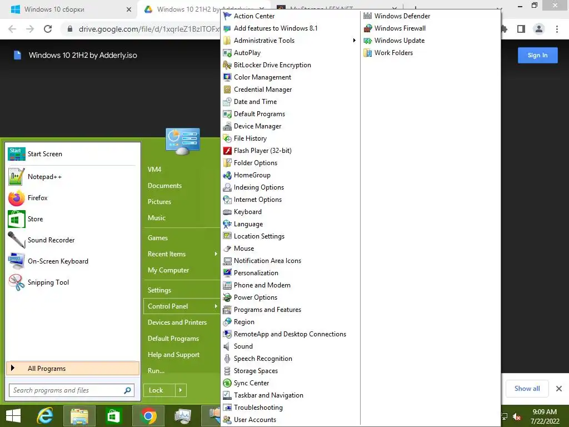Reload the Chrome page

(48, 29)
